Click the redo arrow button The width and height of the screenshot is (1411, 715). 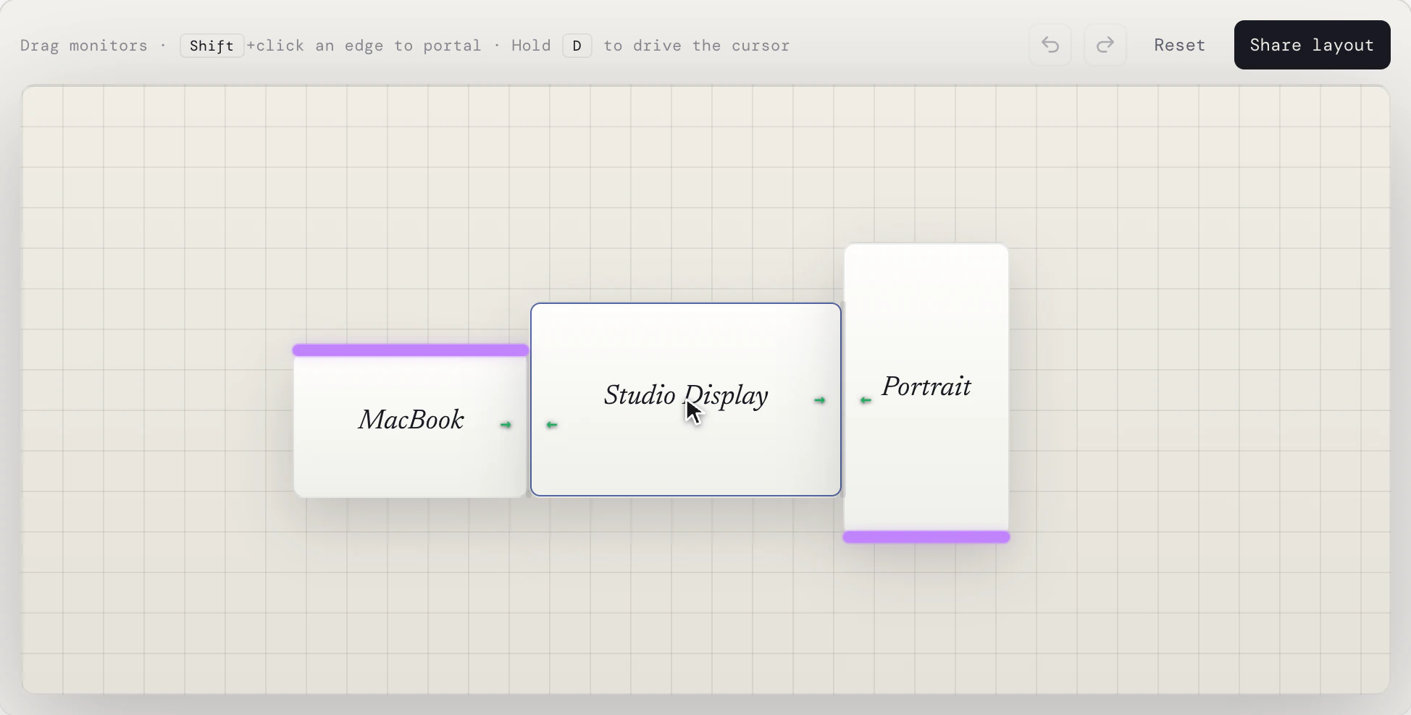coord(1105,45)
